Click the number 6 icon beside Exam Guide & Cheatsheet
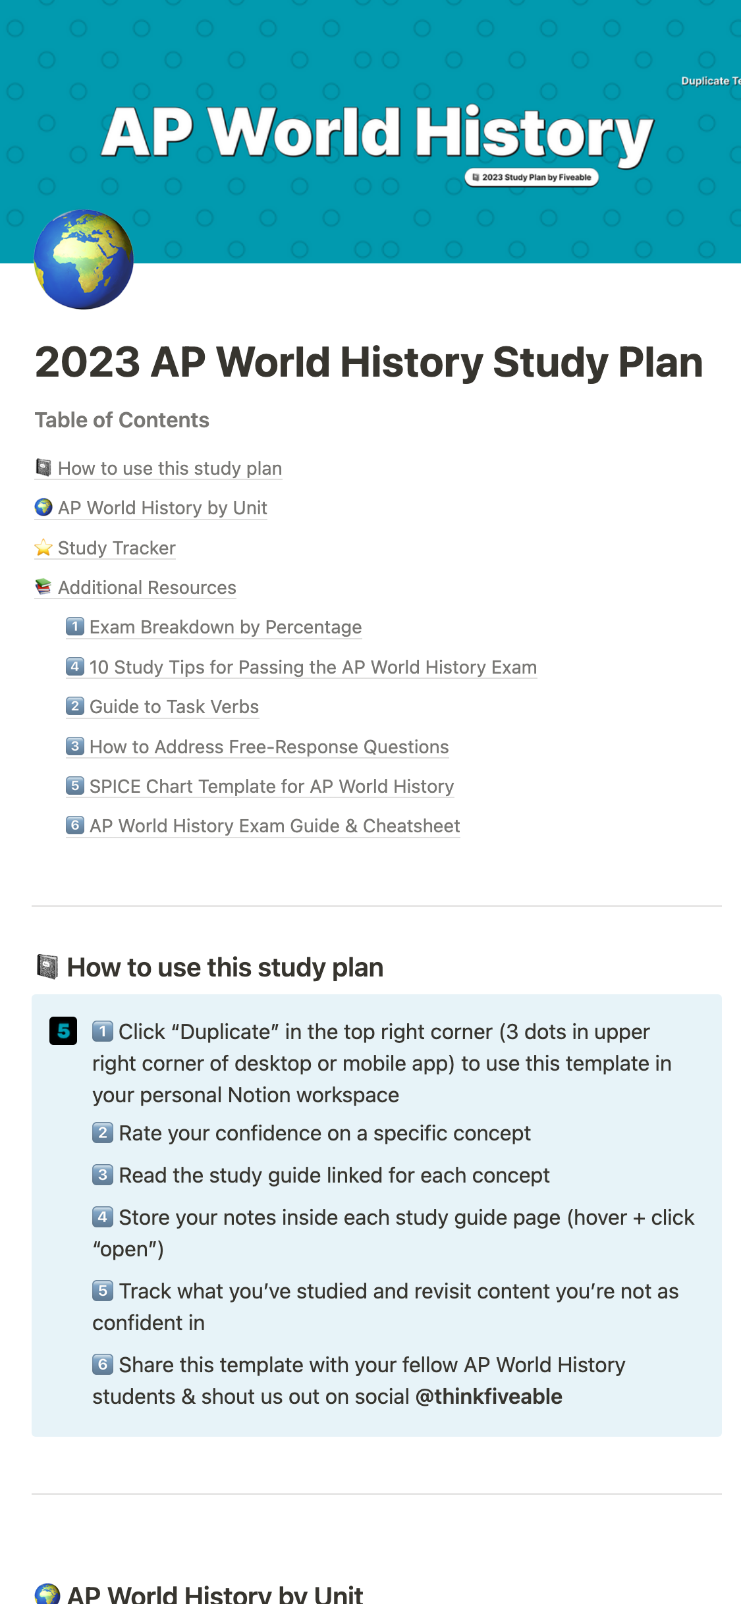741x1604 pixels. pos(75,825)
